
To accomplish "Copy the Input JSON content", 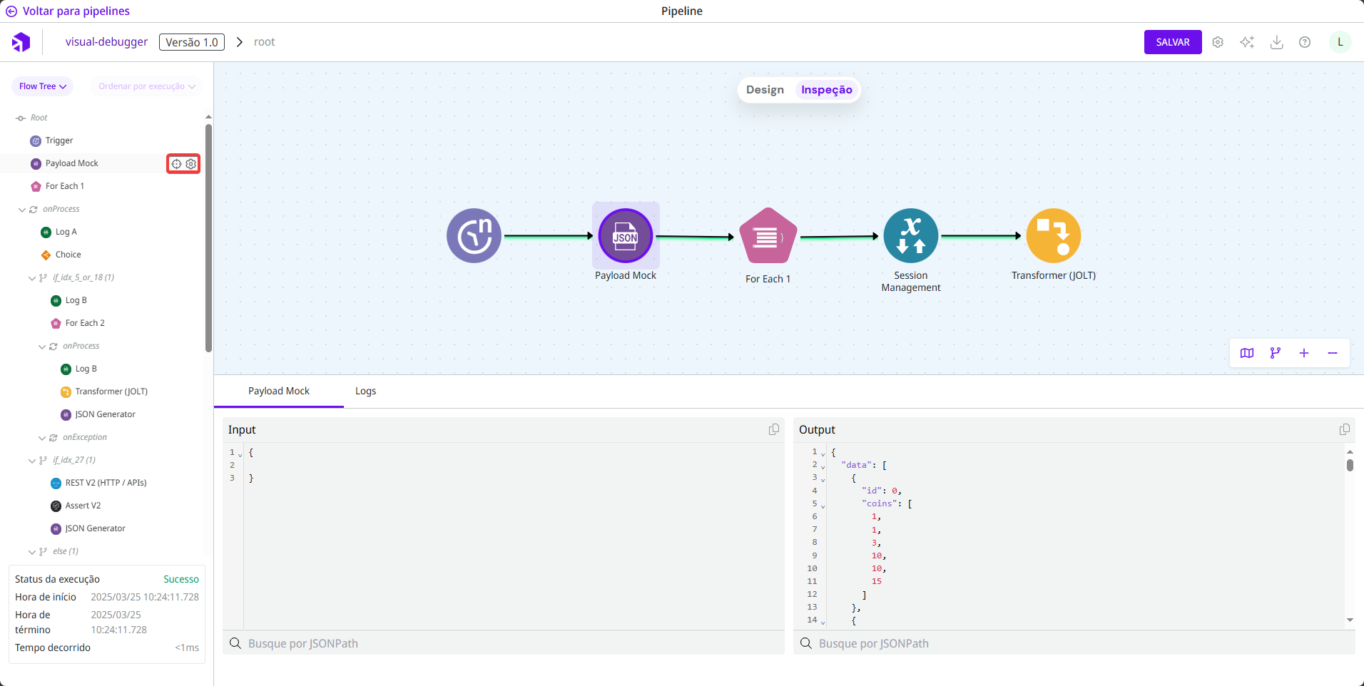I will point(773,429).
